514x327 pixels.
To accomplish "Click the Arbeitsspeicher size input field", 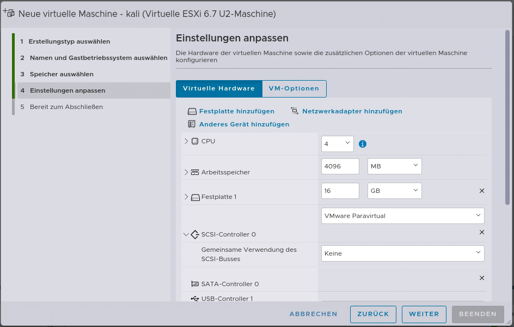I will point(340,166).
